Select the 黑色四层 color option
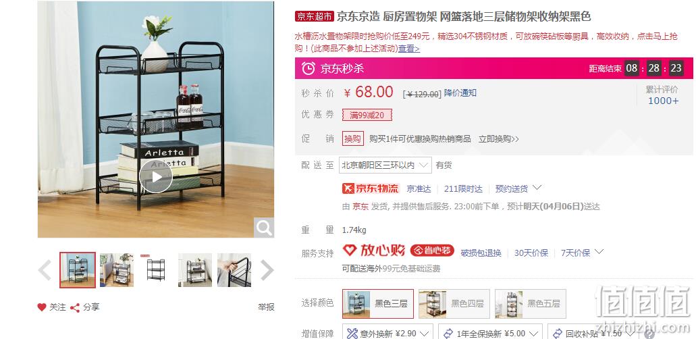 coord(454,304)
